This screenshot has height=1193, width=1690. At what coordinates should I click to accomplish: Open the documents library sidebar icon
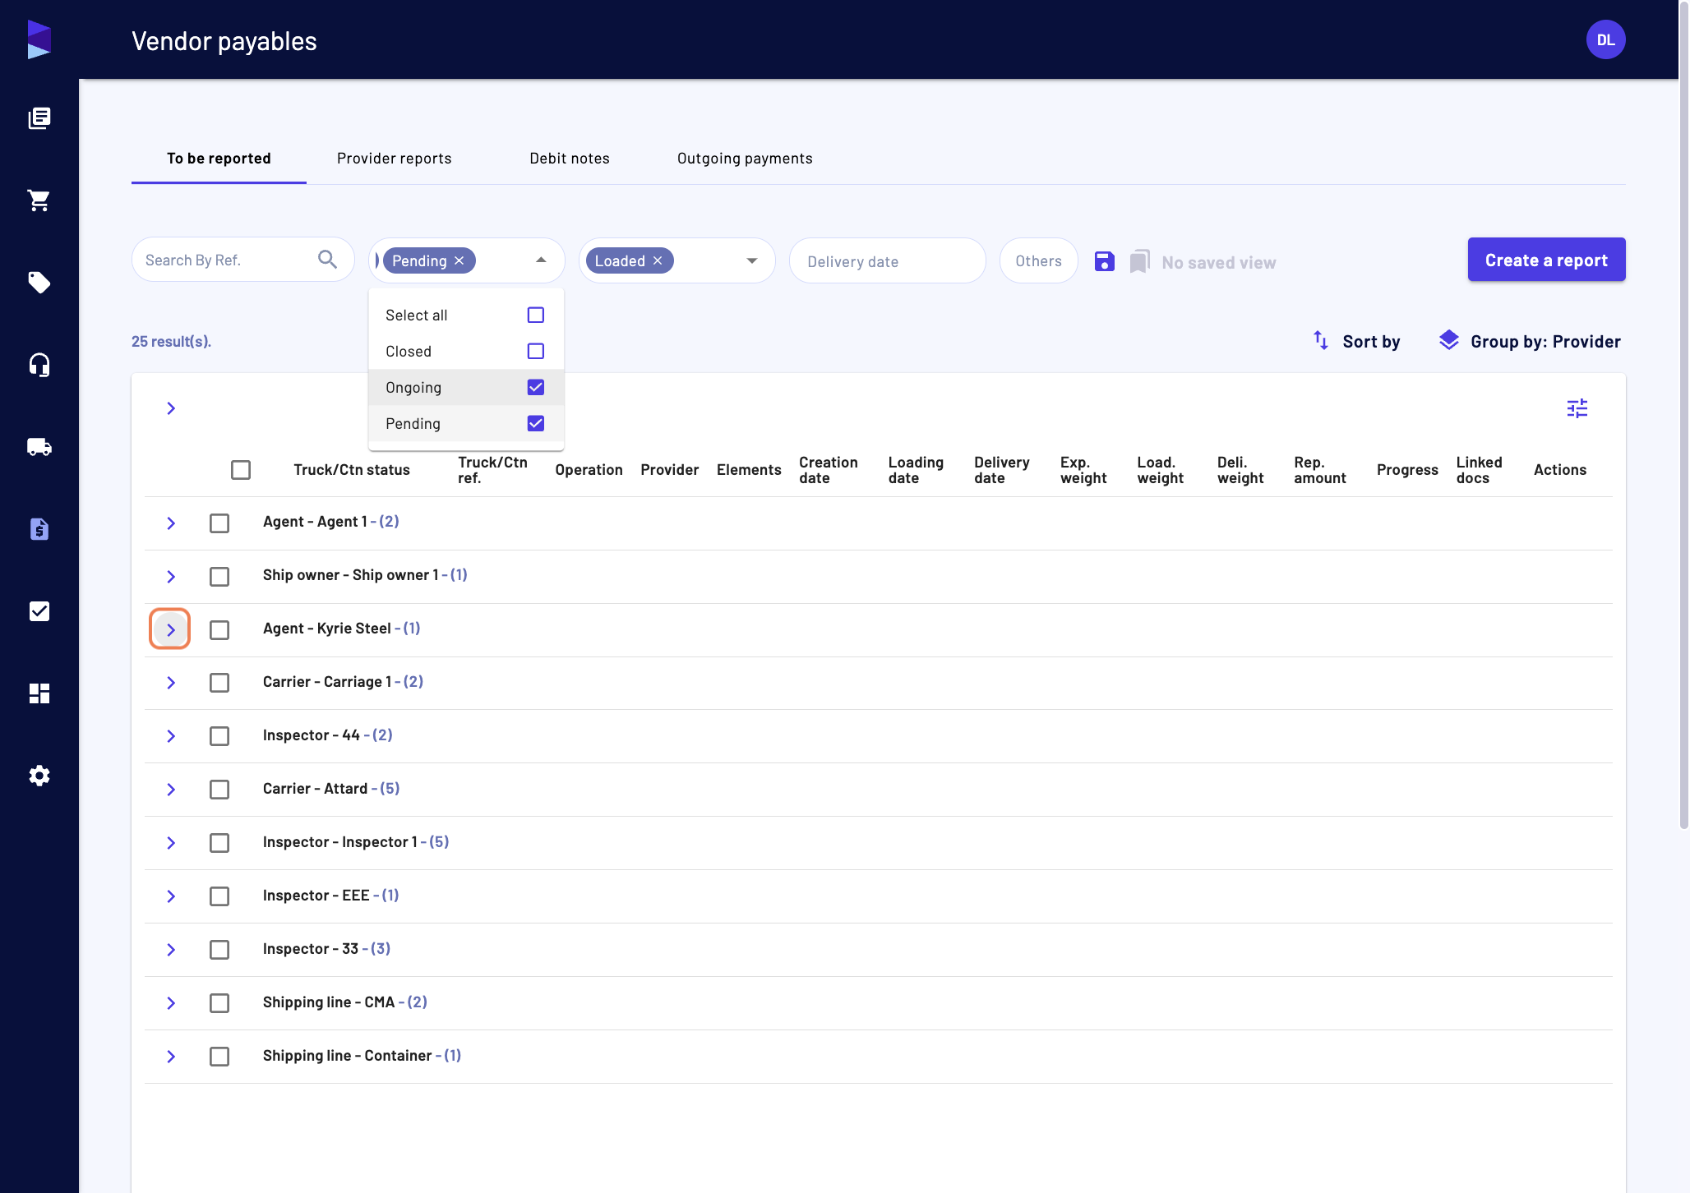pos(39,118)
